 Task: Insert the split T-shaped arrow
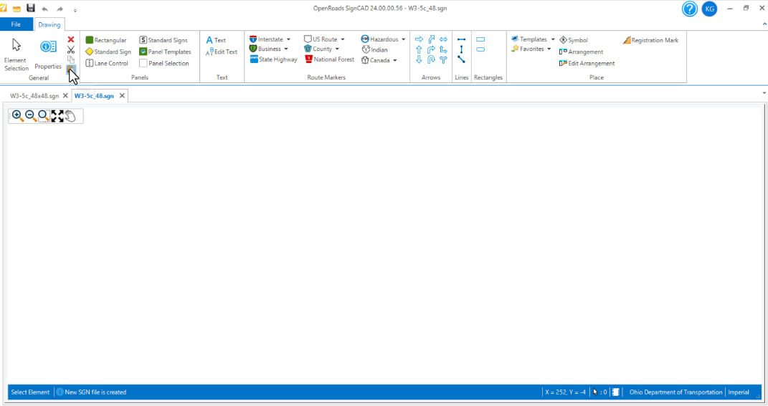click(x=443, y=59)
